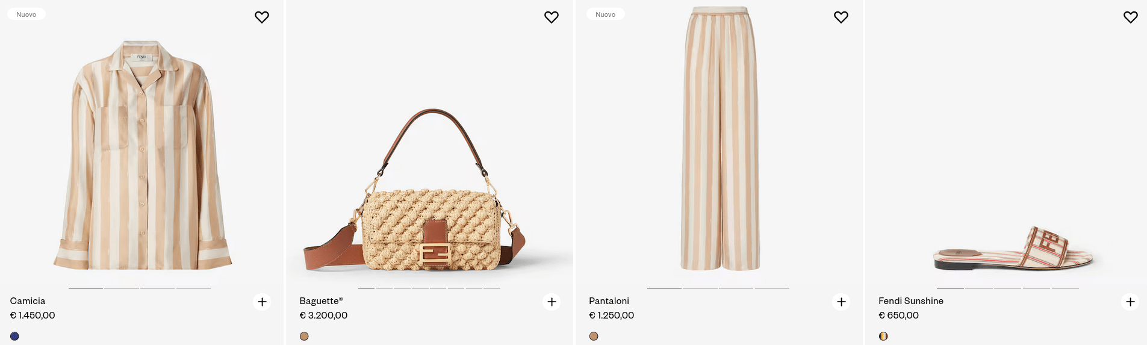Select the blue color swatch under Camicia
Viewport: 1147px width, 345px height.
tap(14, 336)
